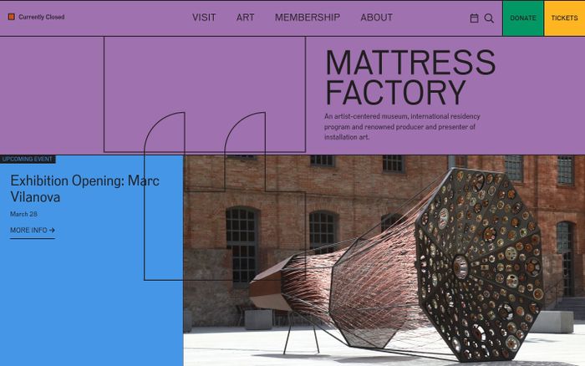Open Exhibition Opening: Marc Vilanova title

click(x=84, y=189)
